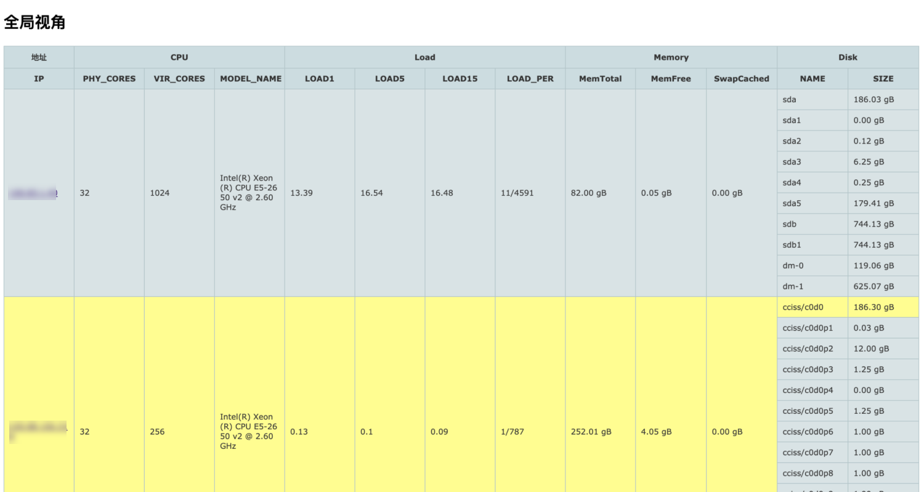This screenshot has height=492, width=924.
Task: Select the MemTotal value 252.01 gB
Action: [591, 432]
